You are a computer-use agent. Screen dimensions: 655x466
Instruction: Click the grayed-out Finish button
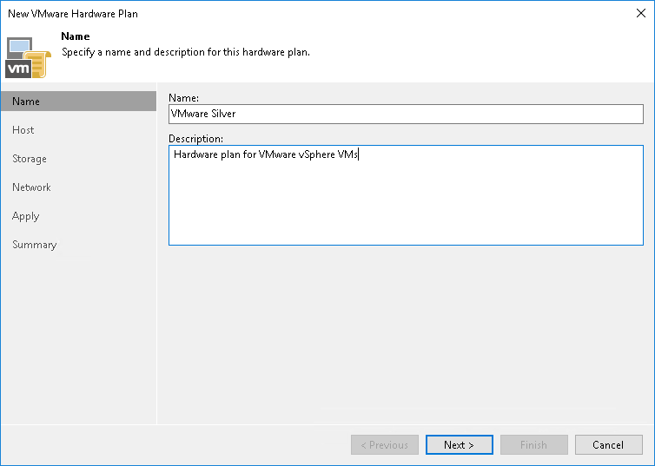click(x=534, y=445)
